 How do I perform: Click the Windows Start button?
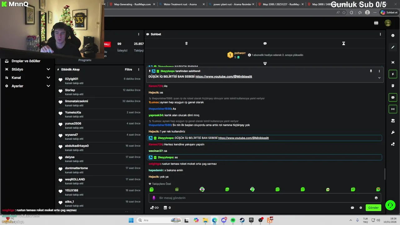click(x=131, y=220)
